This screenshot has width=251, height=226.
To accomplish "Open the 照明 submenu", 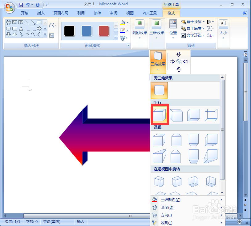I will [x=188, y=223].
